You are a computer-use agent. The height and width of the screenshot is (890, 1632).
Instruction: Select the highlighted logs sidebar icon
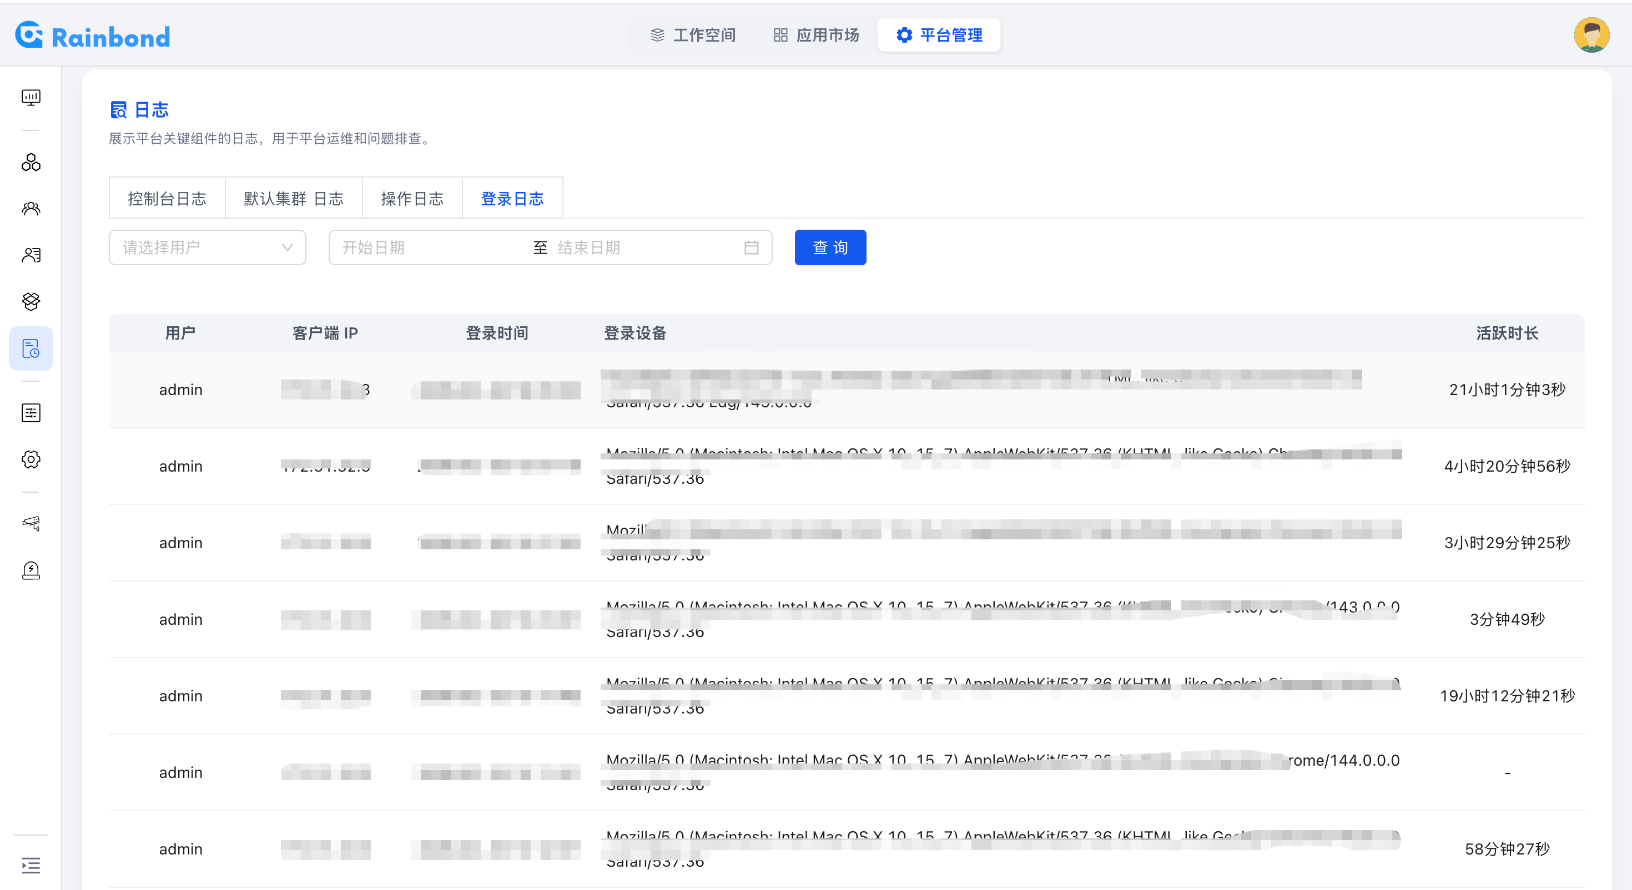click(x=31, y=348)
